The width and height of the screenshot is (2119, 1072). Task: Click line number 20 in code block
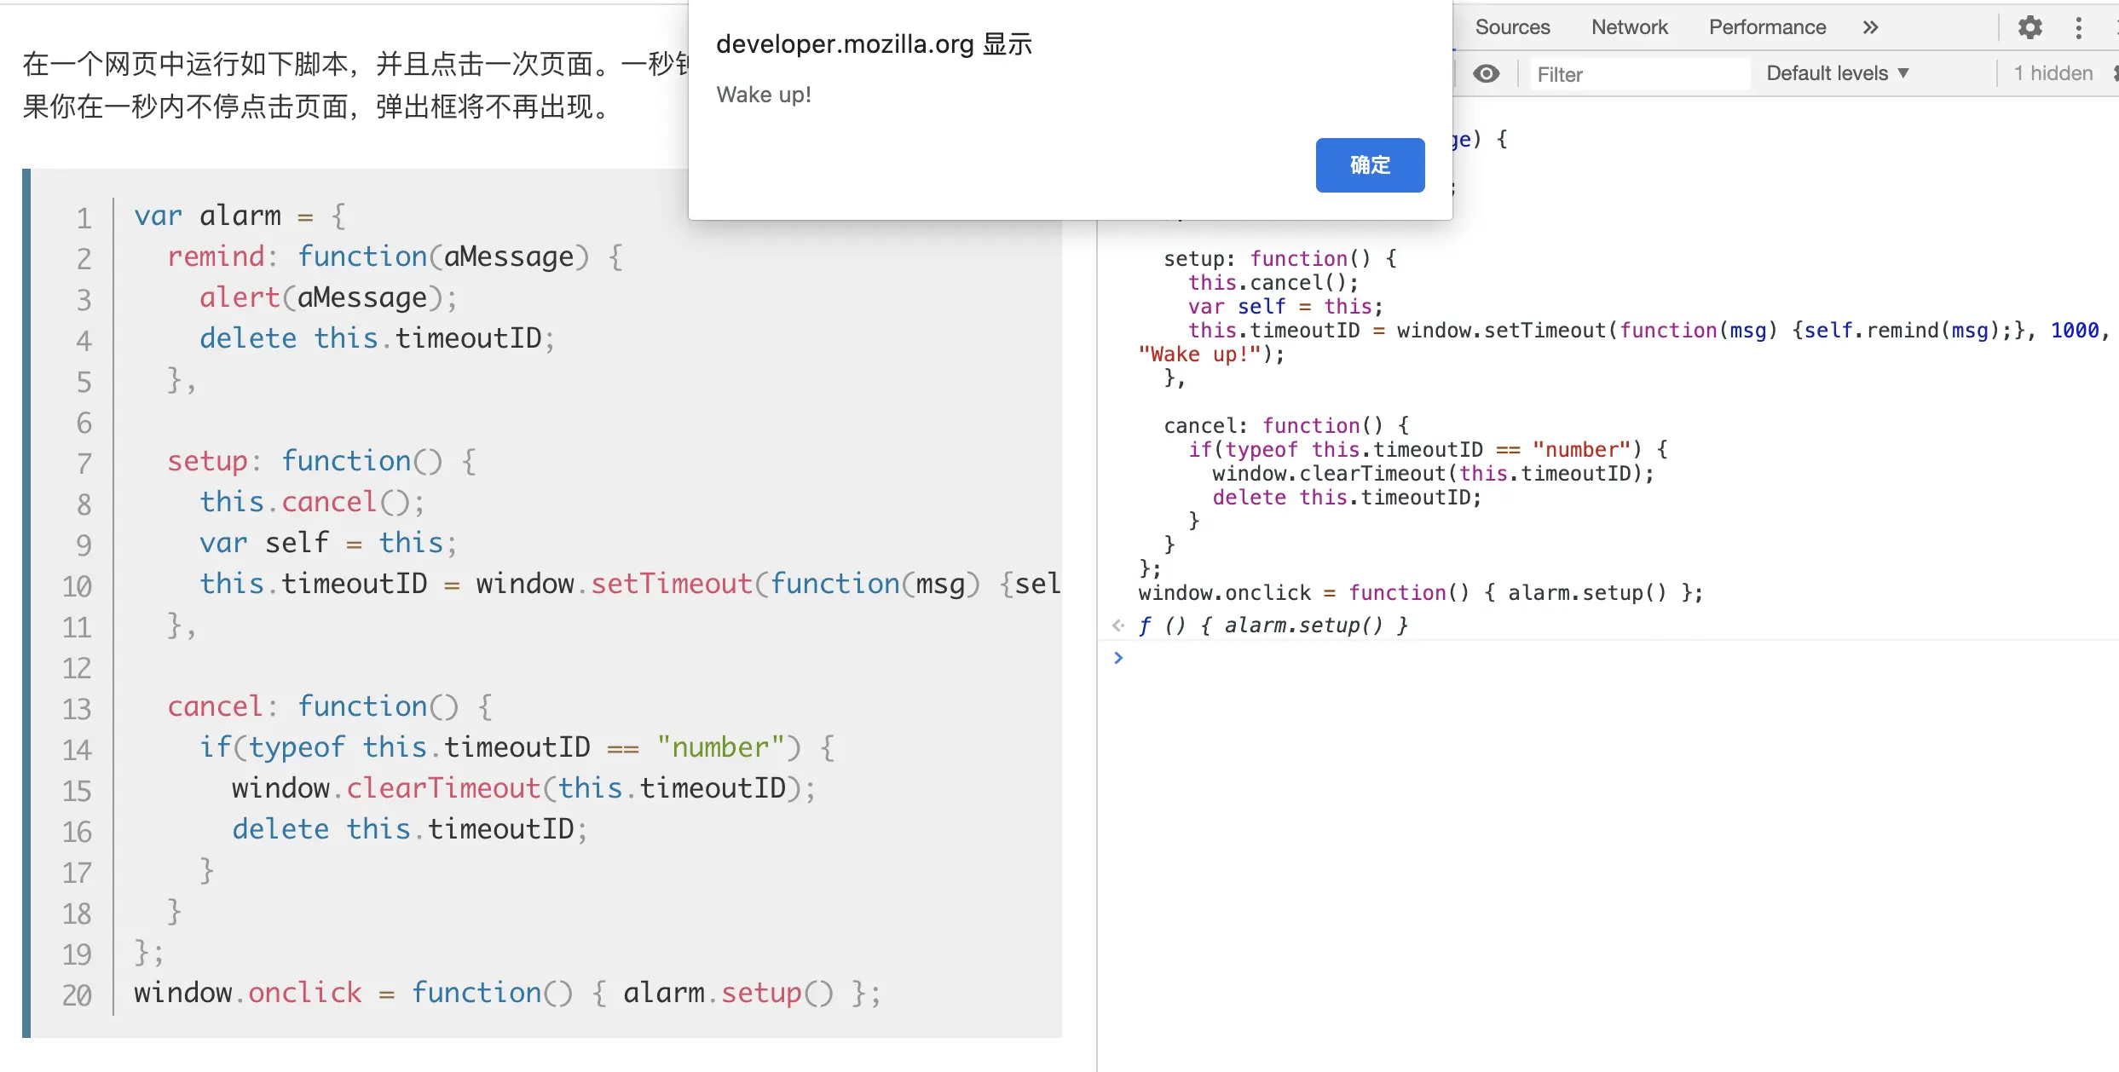pyautogui.click(x=77, y=994)
